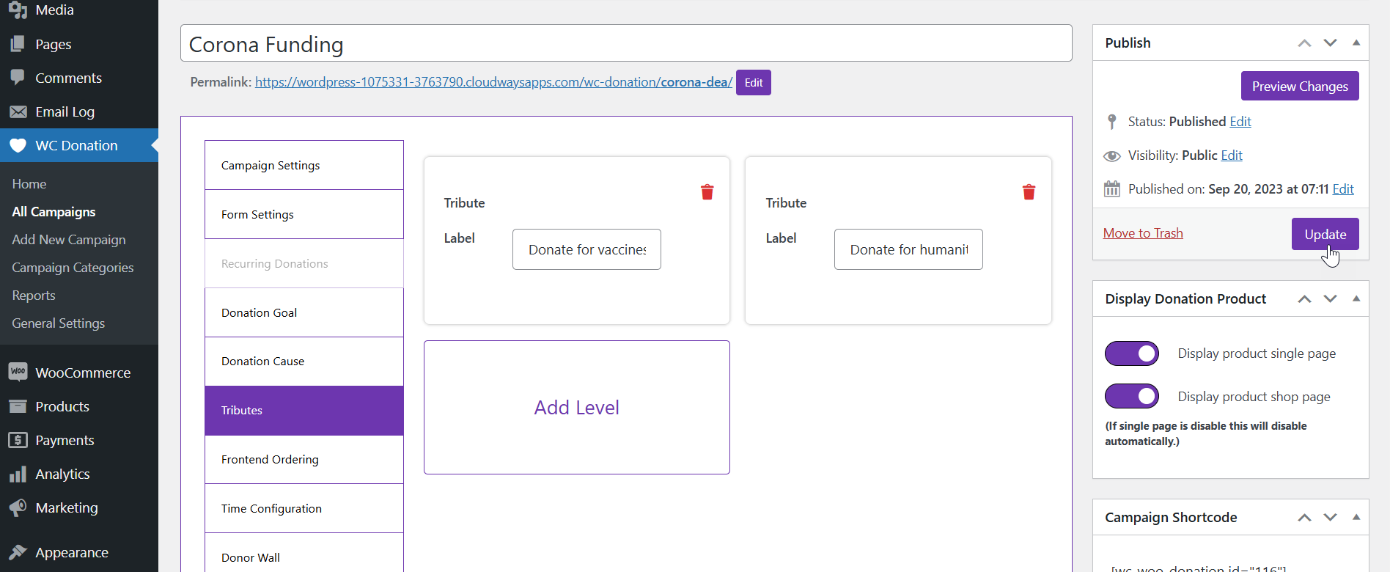Toggle Display product single page switch
Viewport: 1390px width, 572px height.
[x=1132, y=353]
